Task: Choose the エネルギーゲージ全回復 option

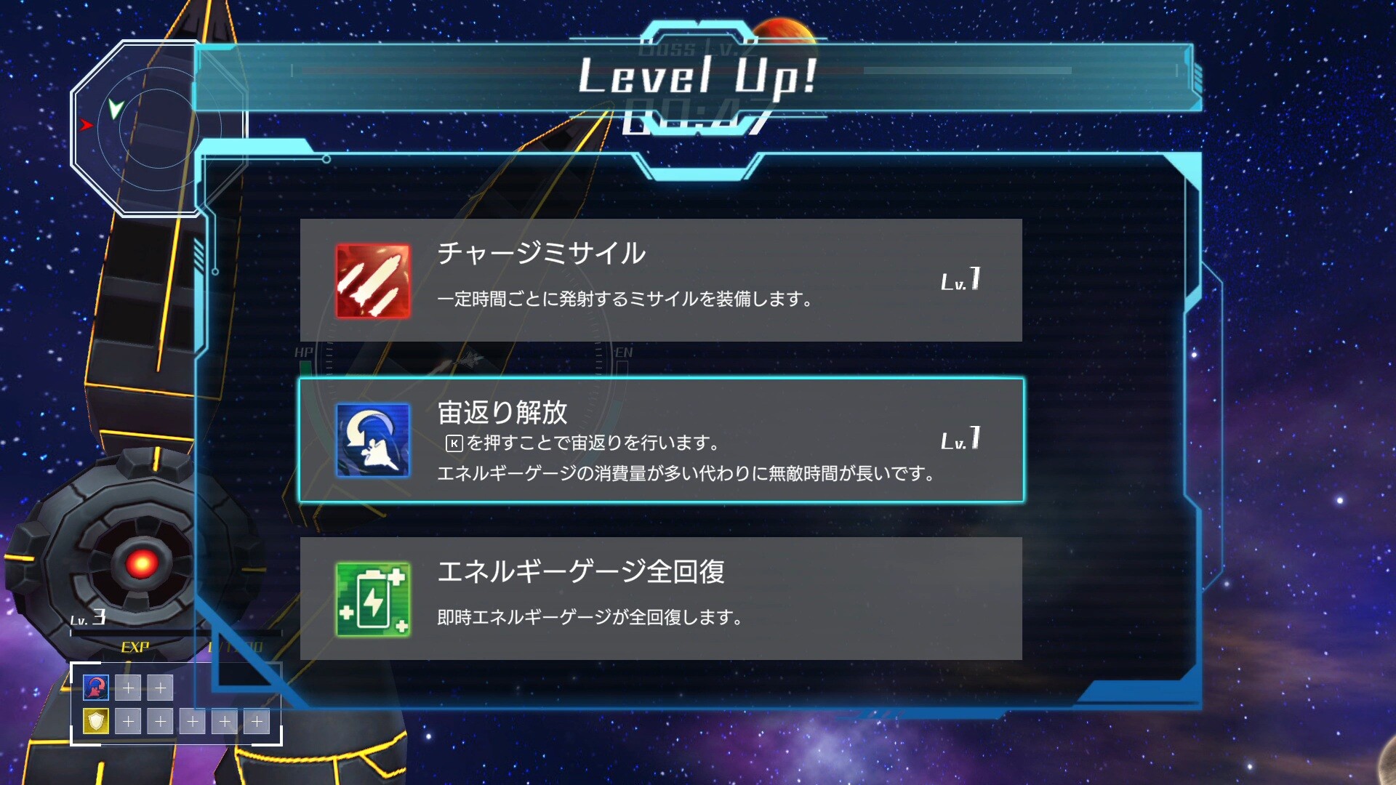Action: 661,598
